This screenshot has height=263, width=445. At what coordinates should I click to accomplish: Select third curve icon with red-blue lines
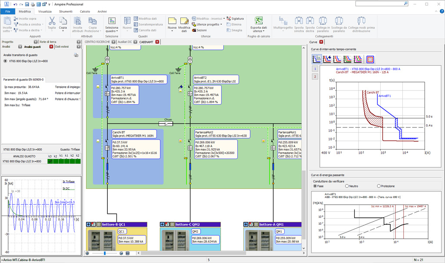pyautogui.click(x=337, y=59)
